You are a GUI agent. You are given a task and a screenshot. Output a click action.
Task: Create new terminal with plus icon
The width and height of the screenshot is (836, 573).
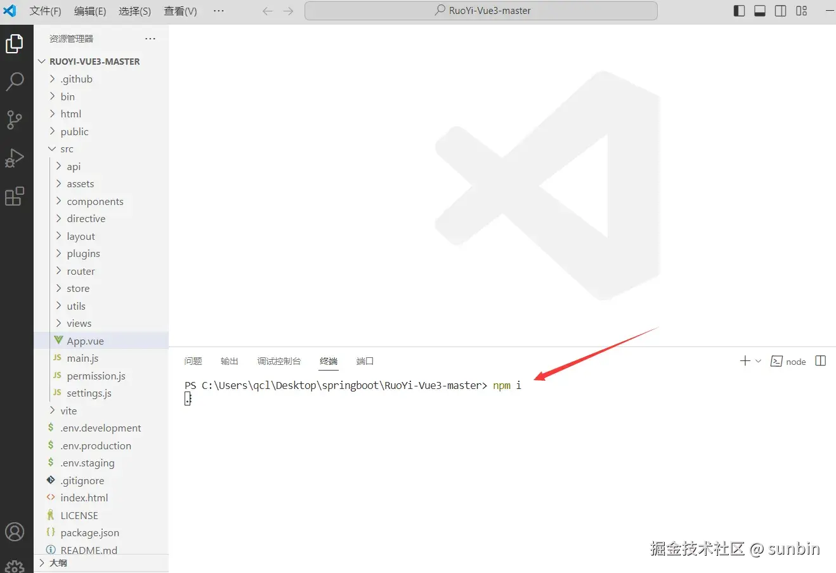[745, 361]
